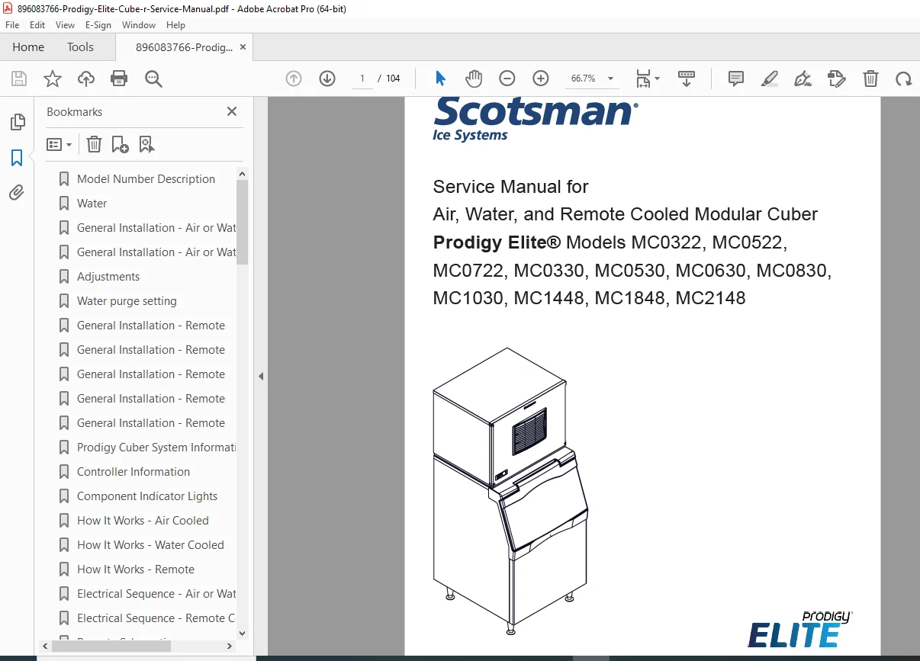Open the Sign document pen tool
Image resolution: width=920 pixels, height=661 pixels.
[x=803, y=79]
